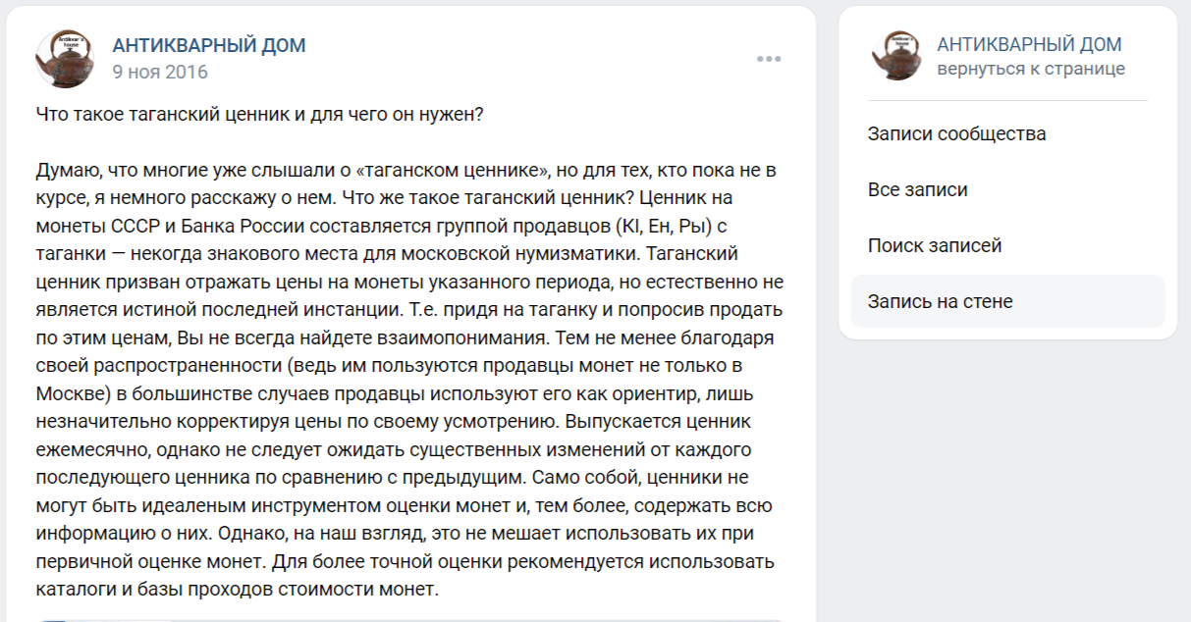Click the teapot avatar in the right sidebar
Viewport: 1191px width, 622px height.
point(895,56)
